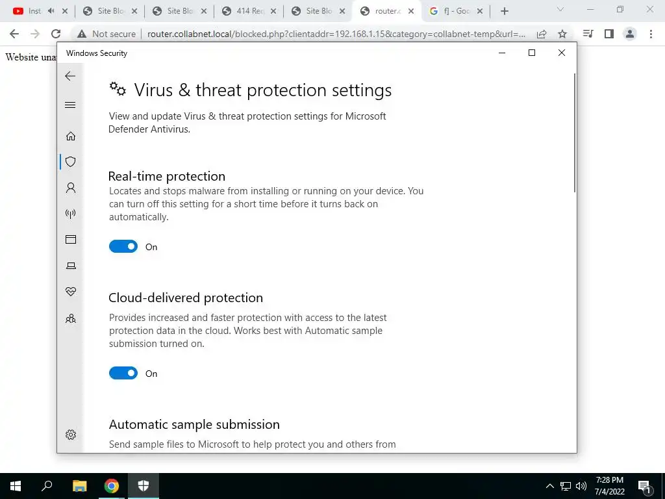Viewport: 665px width, 499px height.
Task: Switch to the Google search tab
Action: pyautogui.click(x=456, y=11)
